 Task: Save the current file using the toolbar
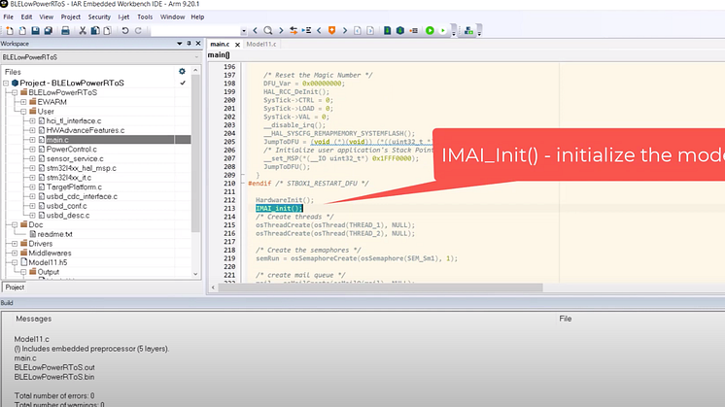click(x=35, y=30)
